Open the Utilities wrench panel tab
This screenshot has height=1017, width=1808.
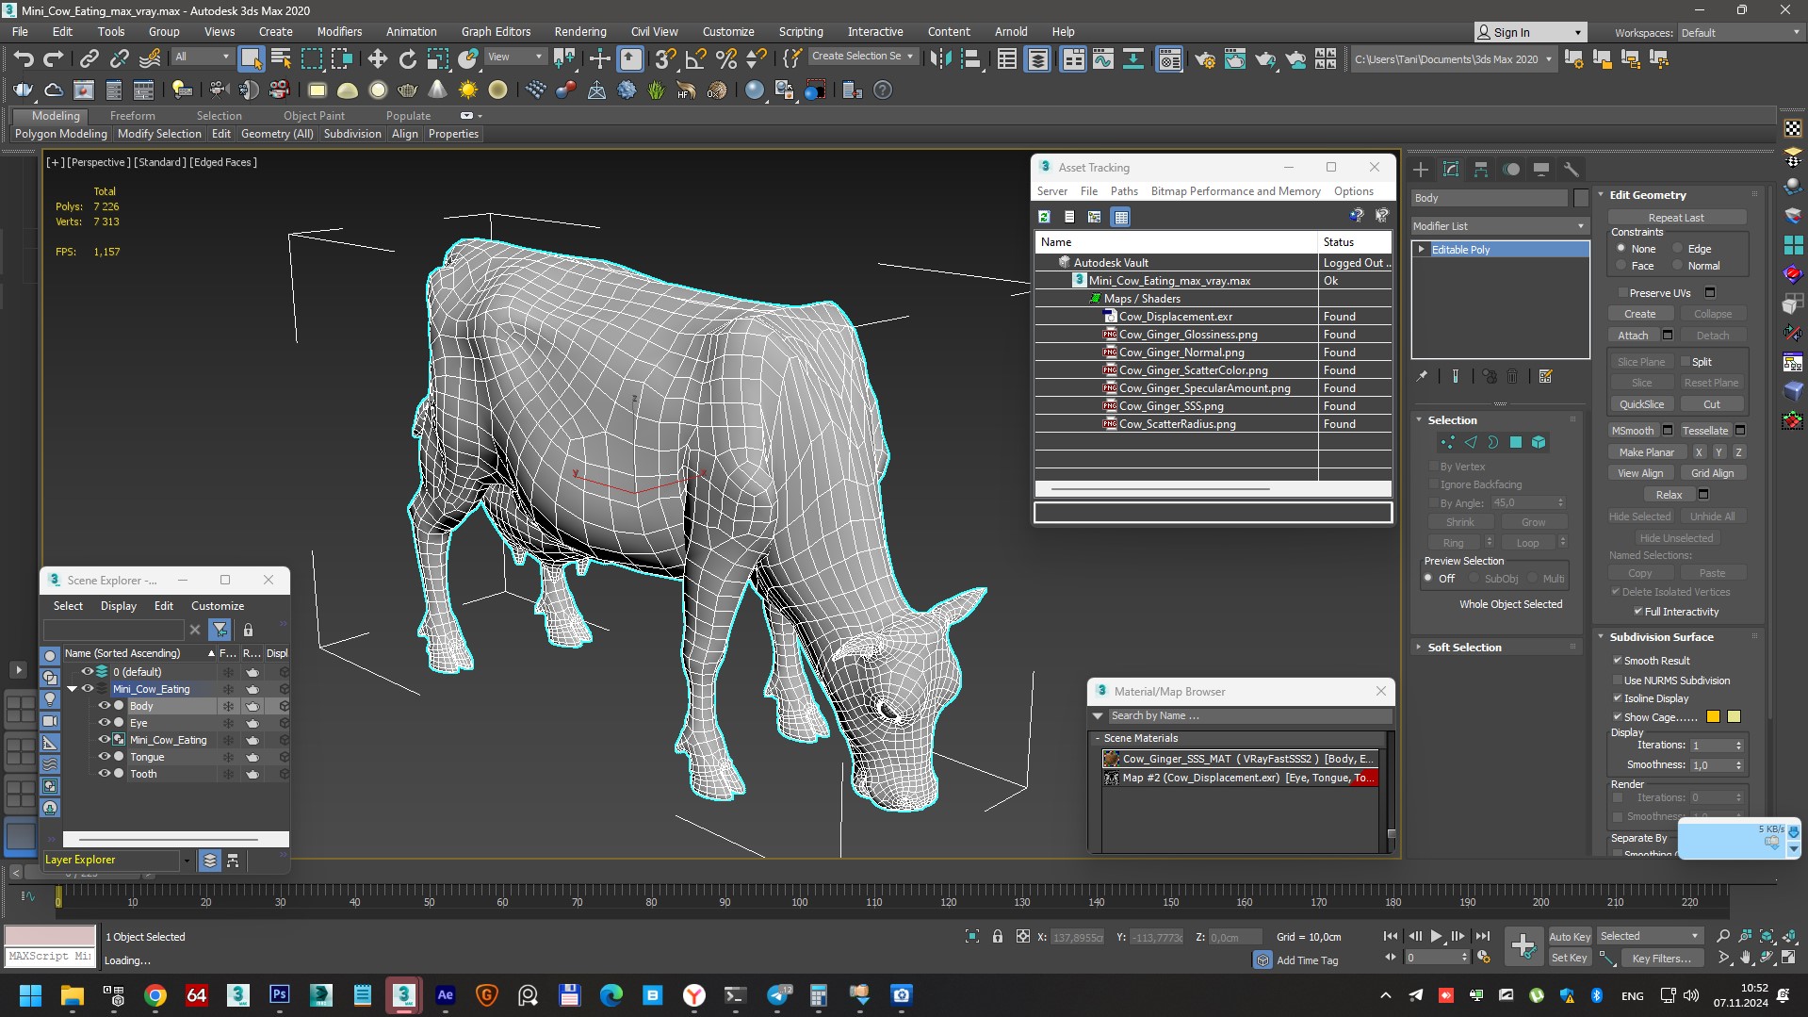(x=1572, y=170)
